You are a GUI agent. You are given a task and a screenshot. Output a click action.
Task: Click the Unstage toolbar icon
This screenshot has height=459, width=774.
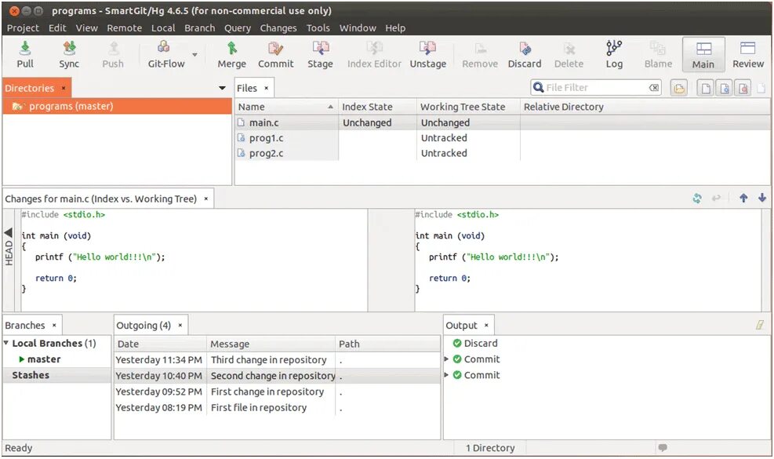pos(427,49)
